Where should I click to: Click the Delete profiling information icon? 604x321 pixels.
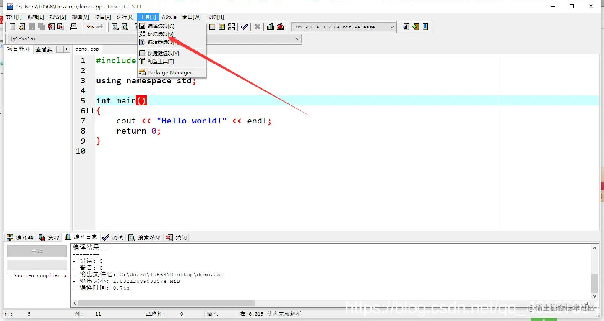click(280, 27)
